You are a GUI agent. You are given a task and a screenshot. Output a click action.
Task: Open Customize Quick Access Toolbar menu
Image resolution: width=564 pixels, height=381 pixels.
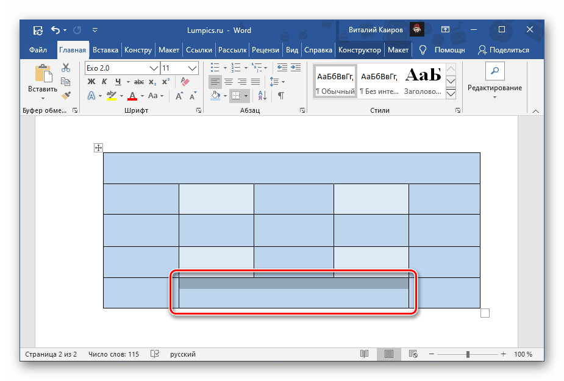pyautogui.click(x=95, y=30)
